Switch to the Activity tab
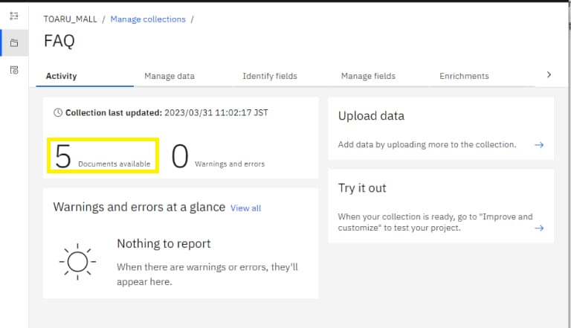This screenshot has width=571, height=328. (61, 76)
